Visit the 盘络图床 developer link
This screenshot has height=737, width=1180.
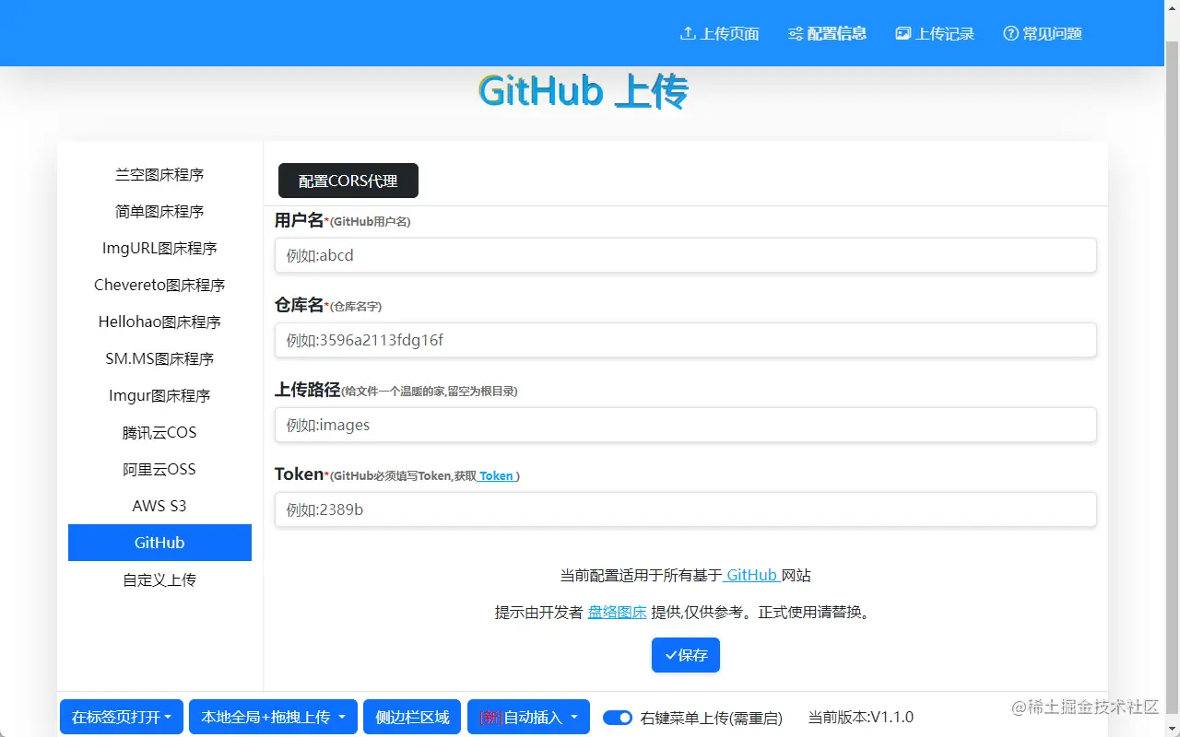pos(617,611)
